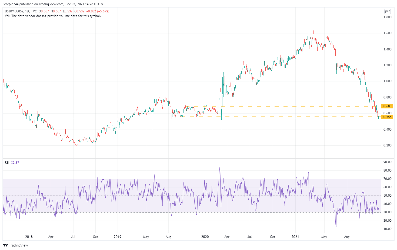Click the 1.000 price axis label
The image size is (397, 250).
click(387, 81)
